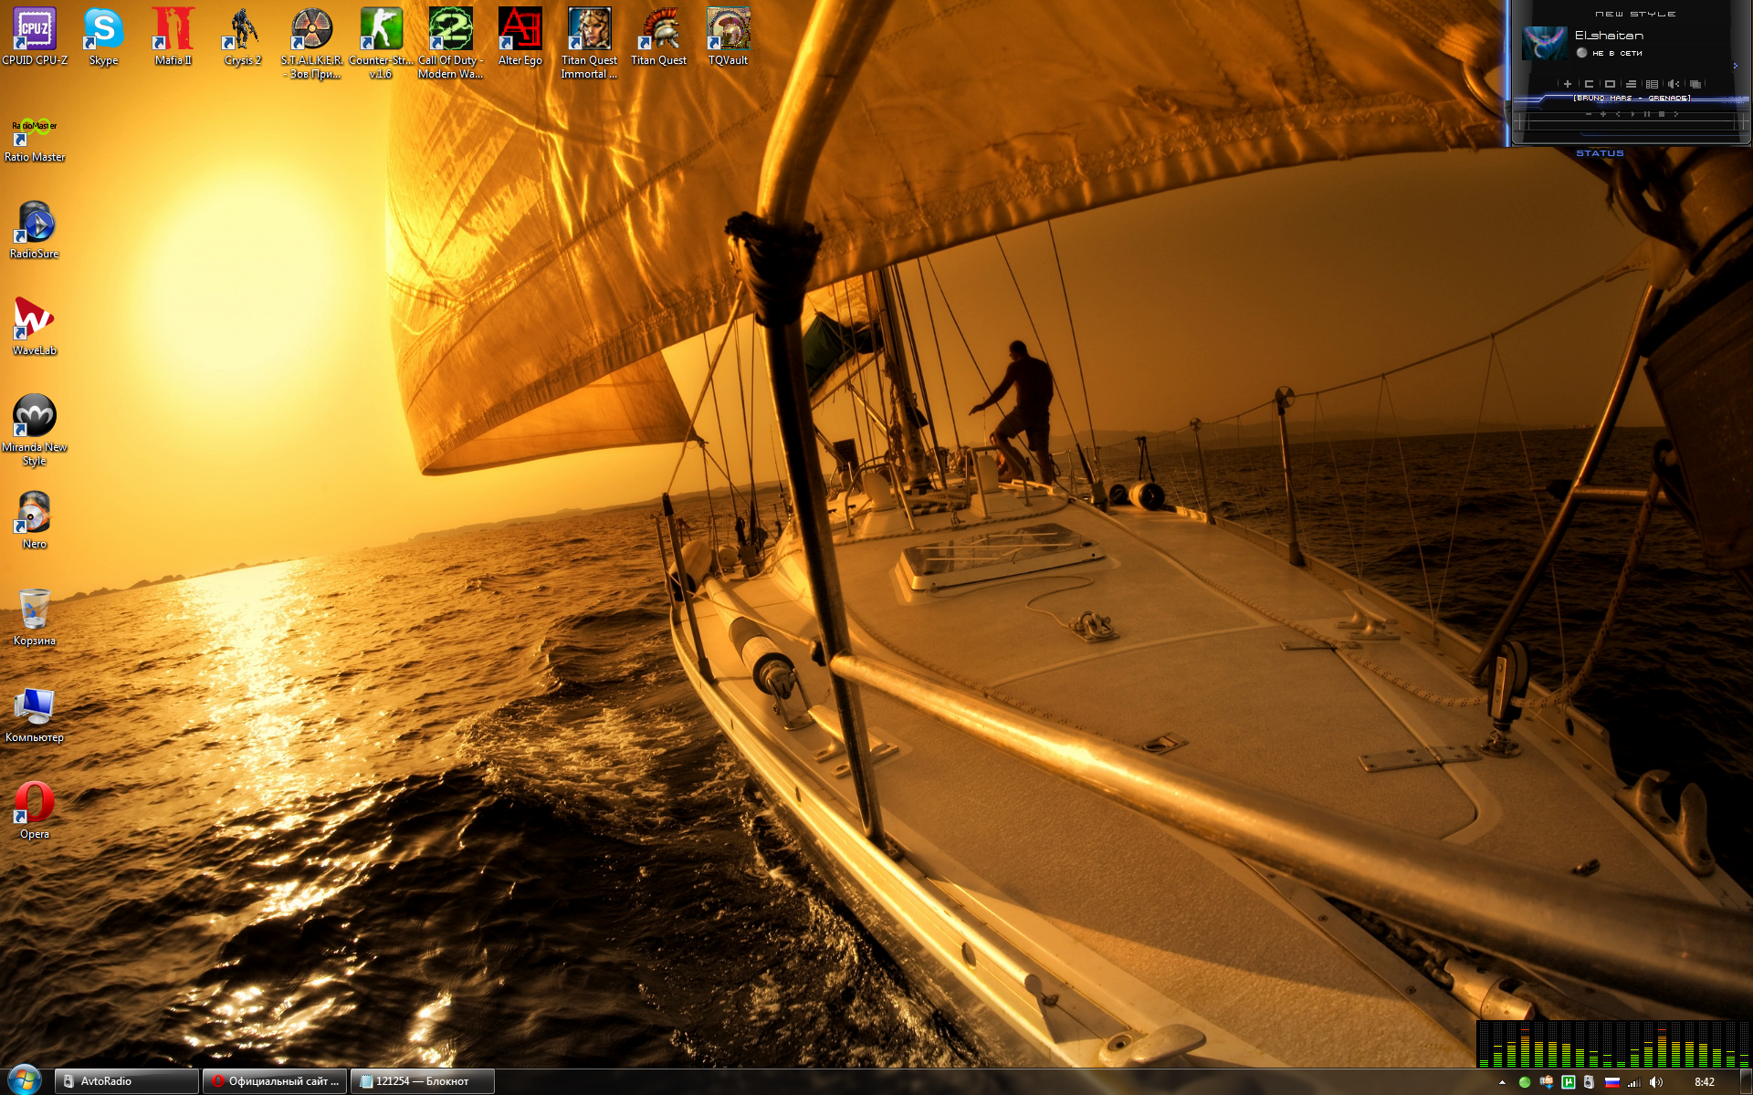The width and height of the screenshot is (1753, 1095).
Task: Launch Crysis 2 from desktop
Action: [242, 32]
